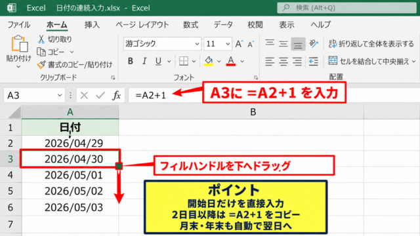Switch to the 挿入 tab
The width and height of the screenshot is (420, 236).
(x=92, y=25)
